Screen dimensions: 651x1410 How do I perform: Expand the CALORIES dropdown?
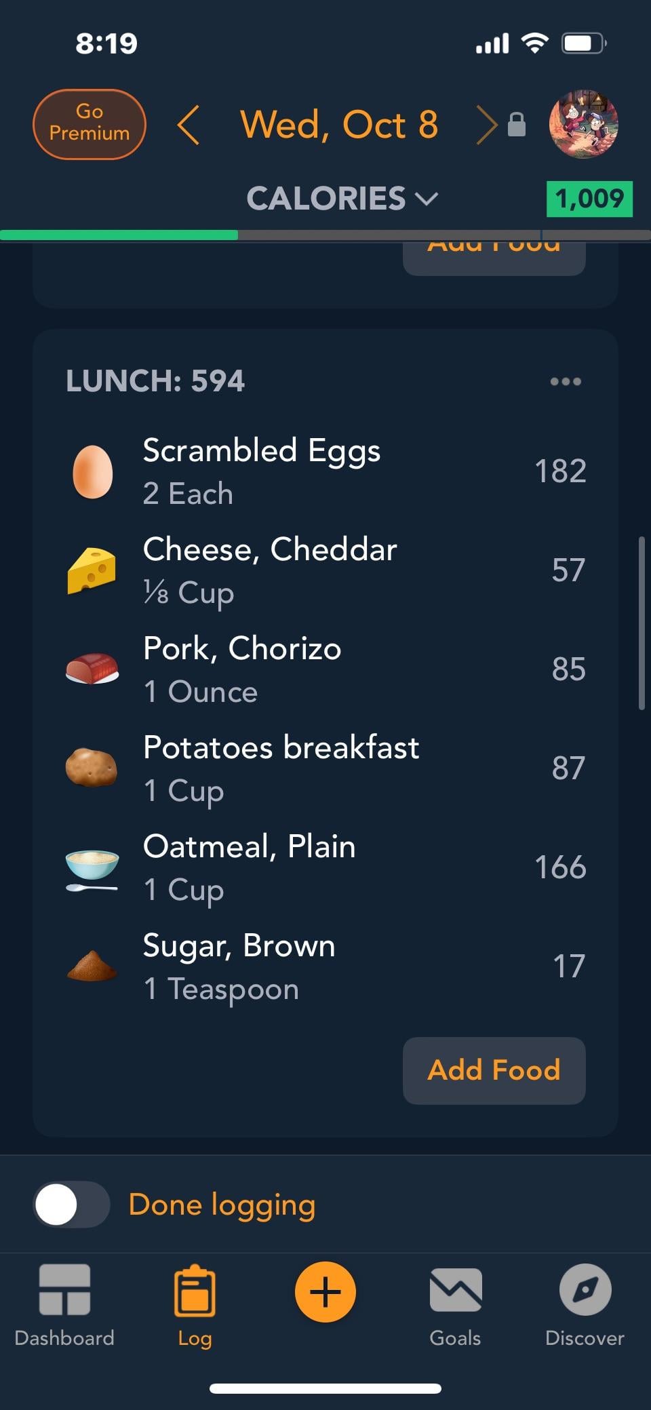click(342, 199)
